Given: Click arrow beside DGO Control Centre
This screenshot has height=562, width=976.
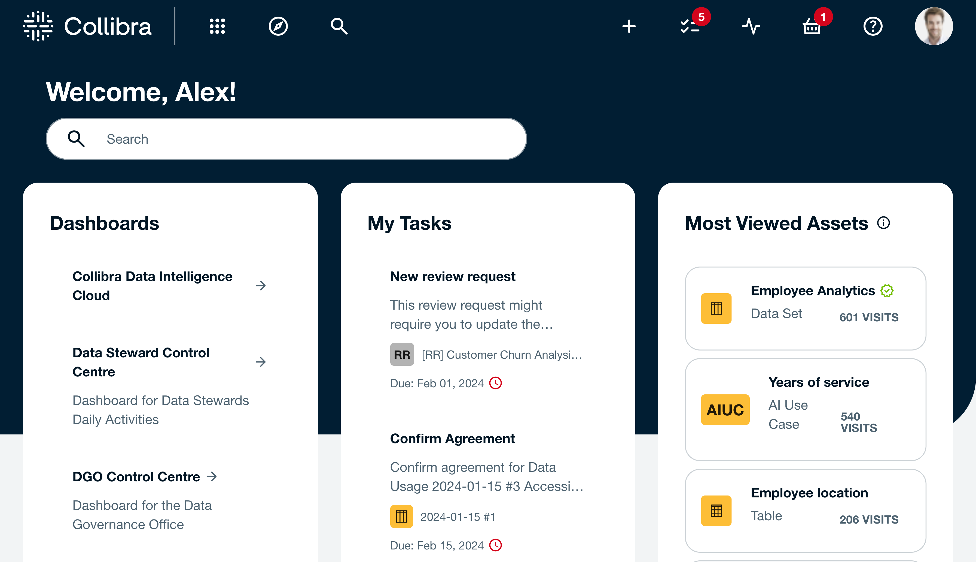Looking at the screenshot, I should coord(212,476).
